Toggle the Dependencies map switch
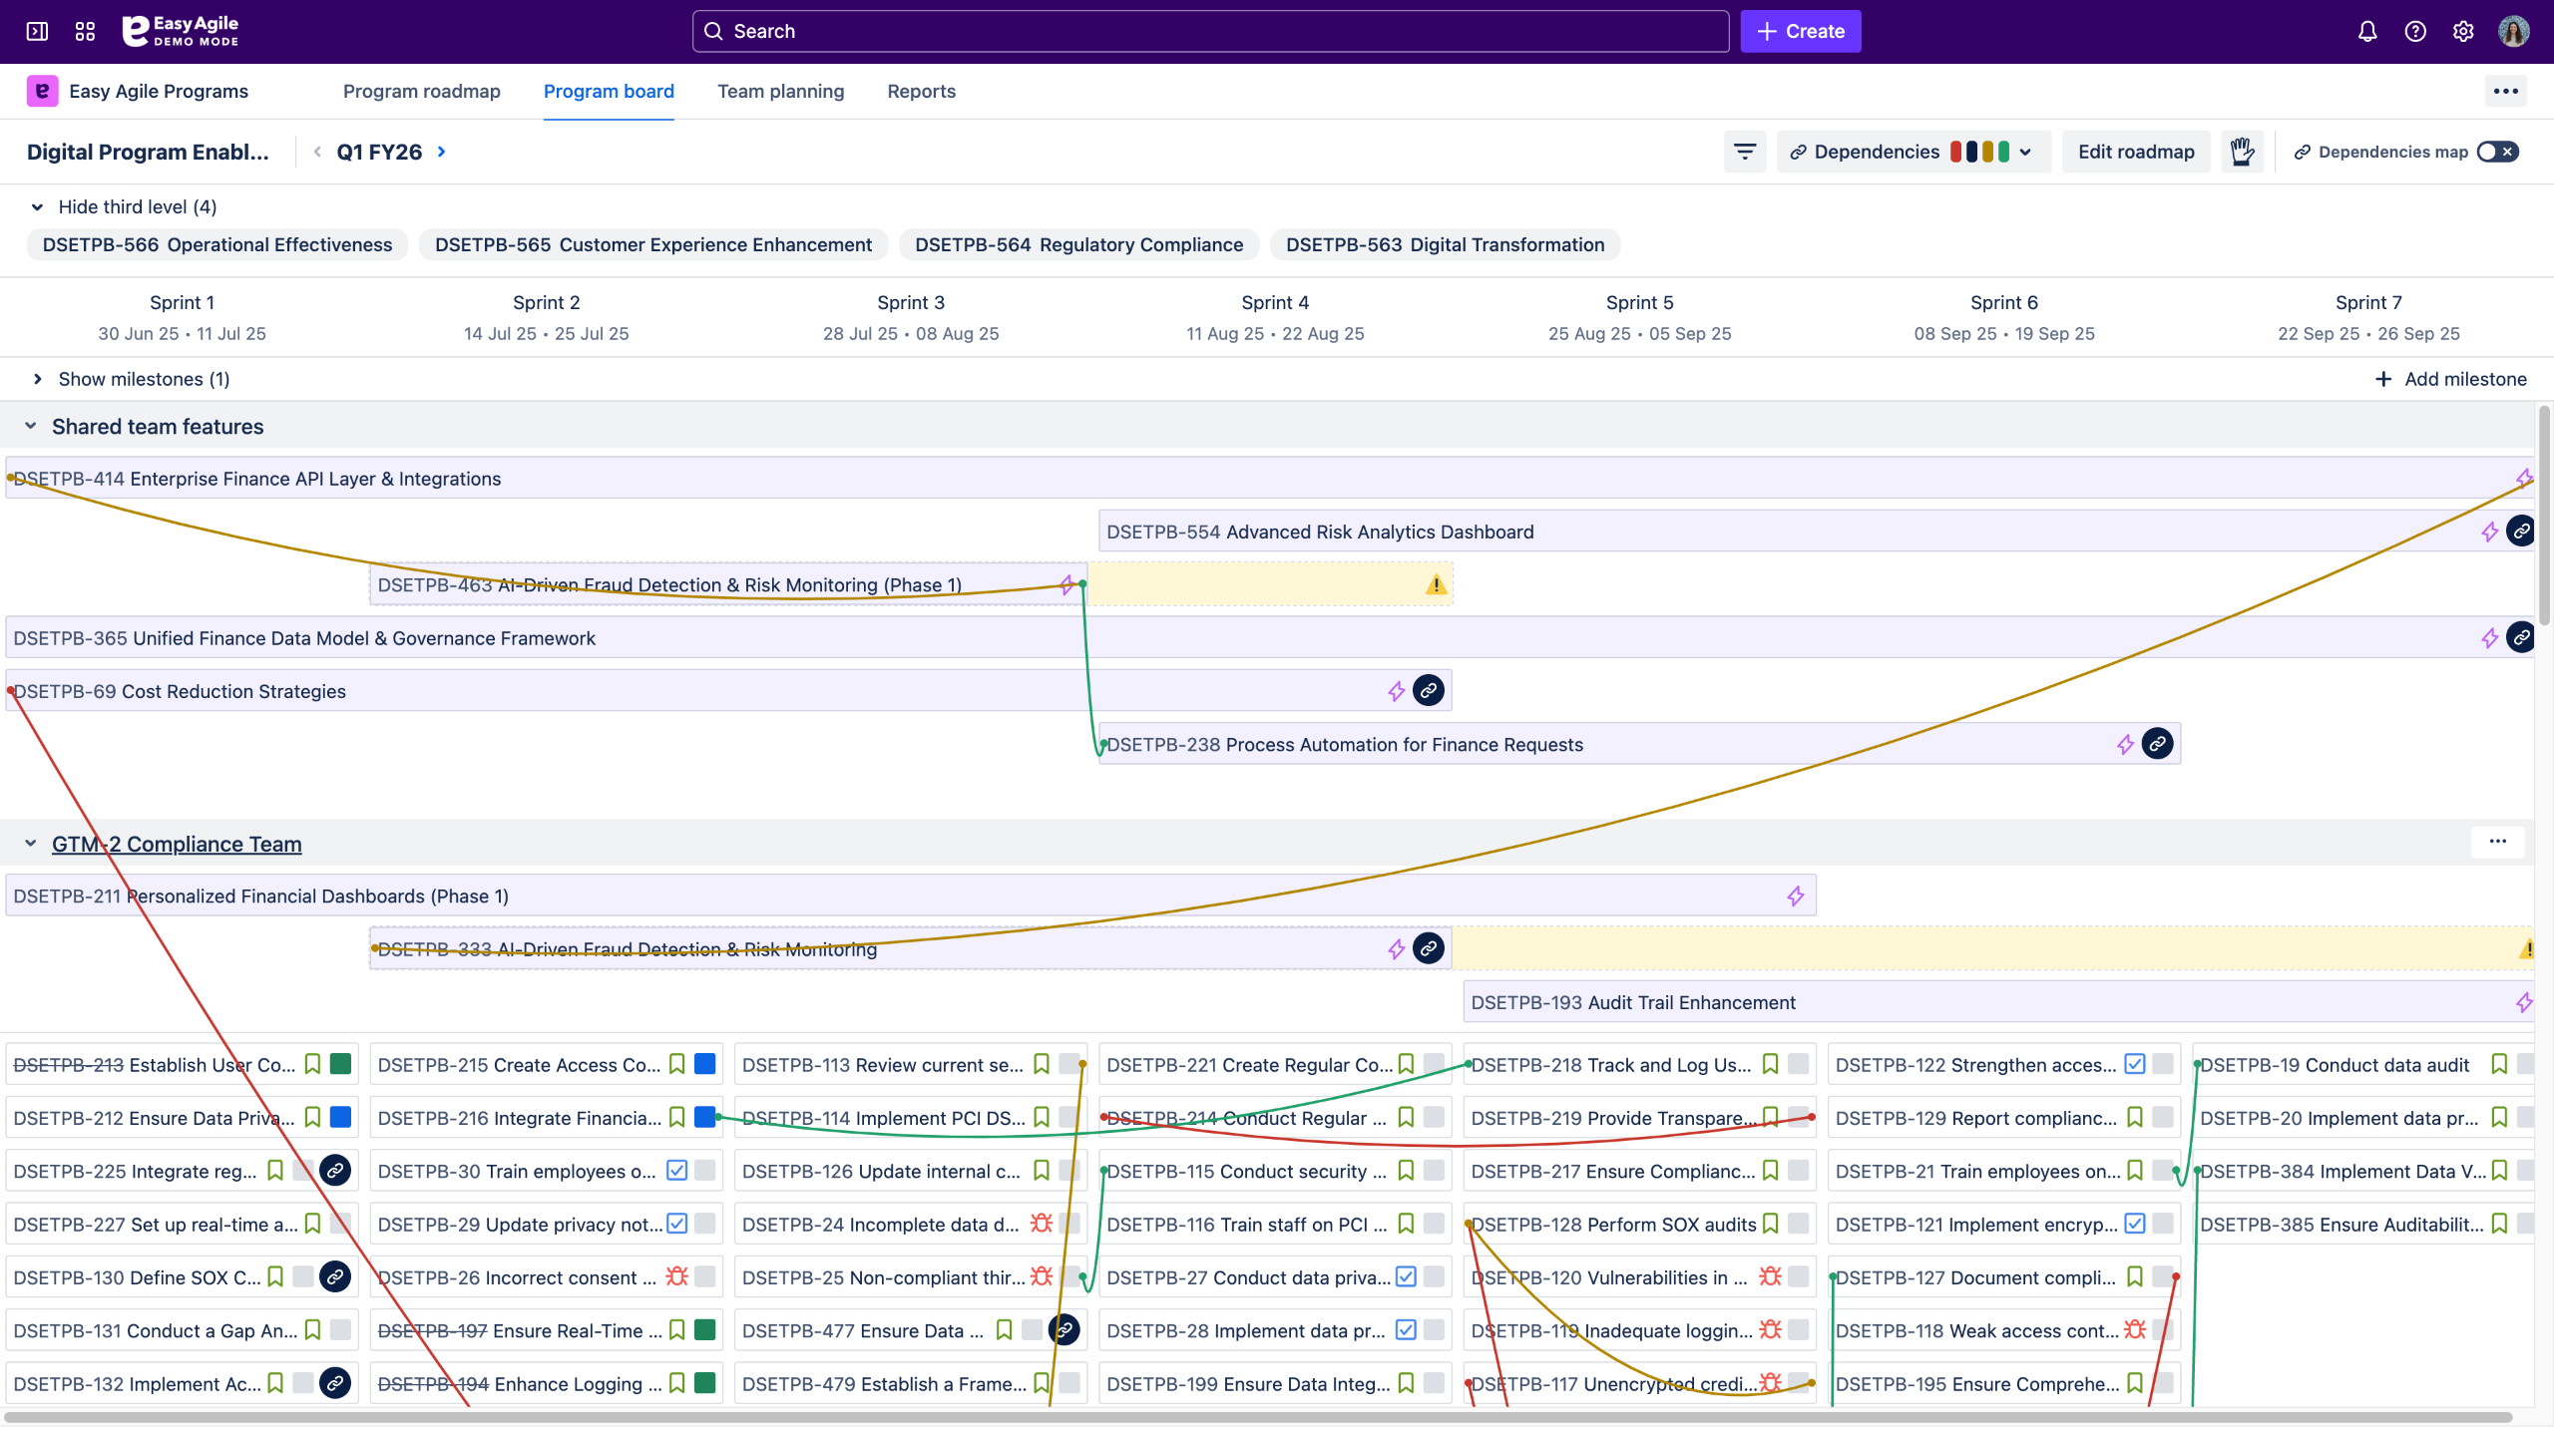Image resolution: width=2554 pixels, height=1436 pixels. [2497, 152]
